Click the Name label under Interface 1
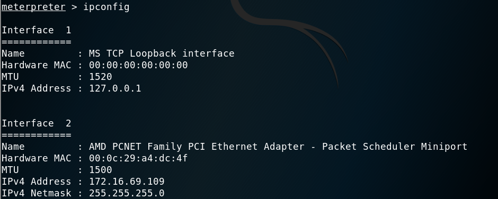Screen dimensions: 498x199 coord(13,53)
